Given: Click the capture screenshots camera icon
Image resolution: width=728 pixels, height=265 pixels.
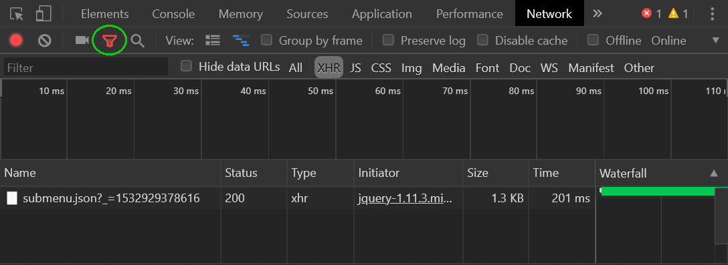Looking at the screenshot, I should (82, 41).
